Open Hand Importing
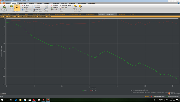 pyautogui.click(x=27, y=10)
